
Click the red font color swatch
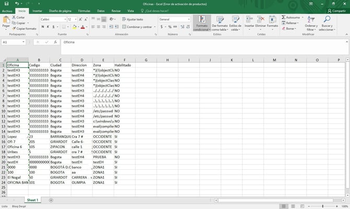click(83, 27)
